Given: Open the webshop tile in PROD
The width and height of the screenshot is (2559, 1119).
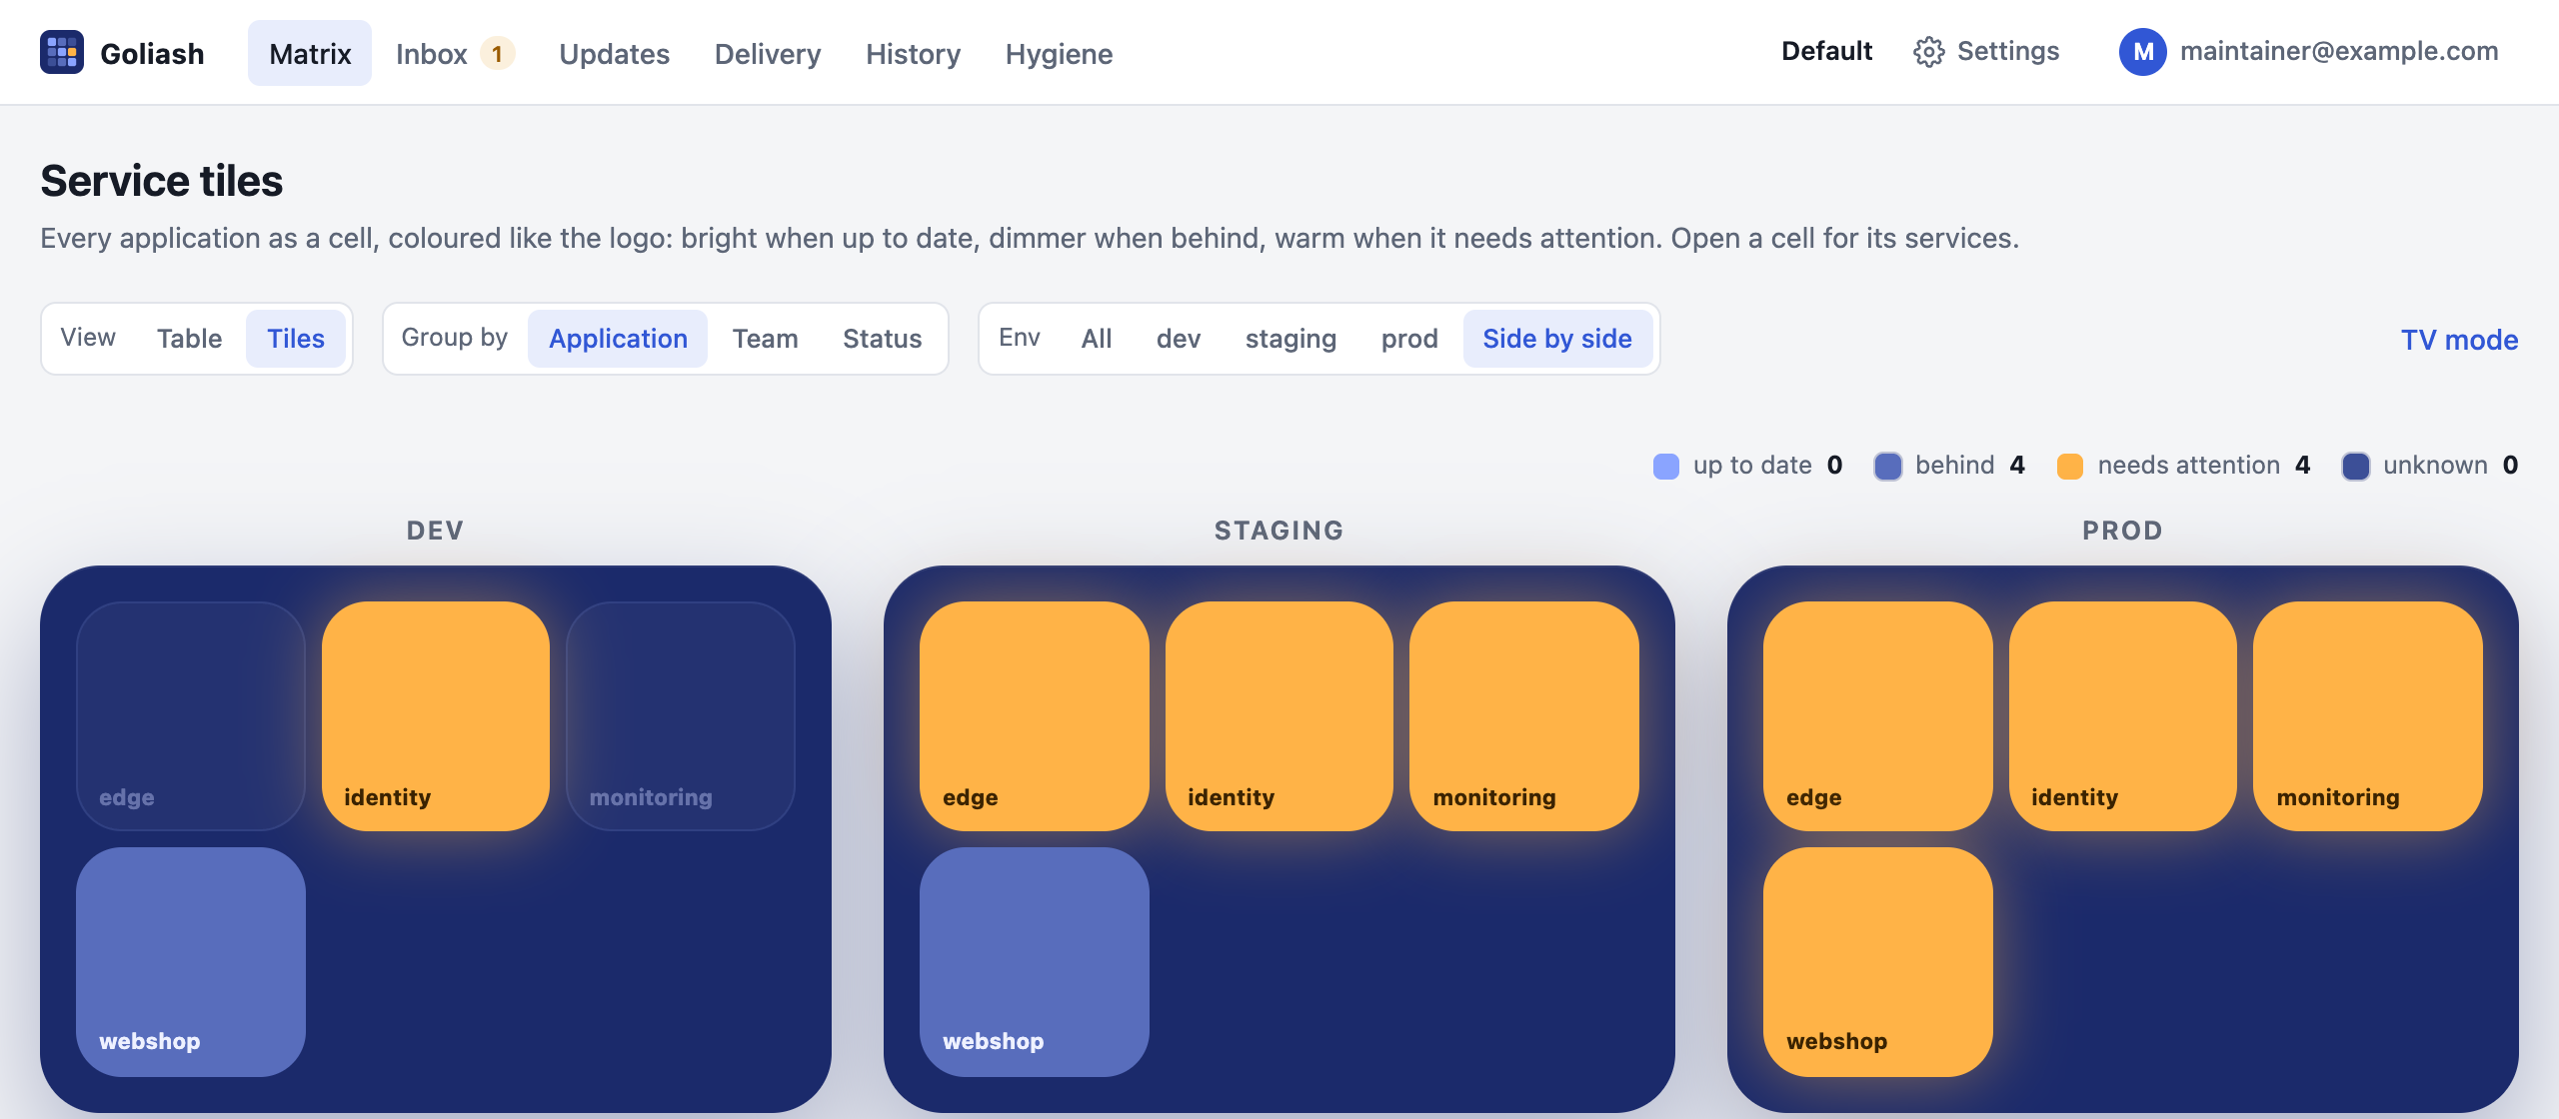Looking at the screenshot, I should coord(1878,961).
